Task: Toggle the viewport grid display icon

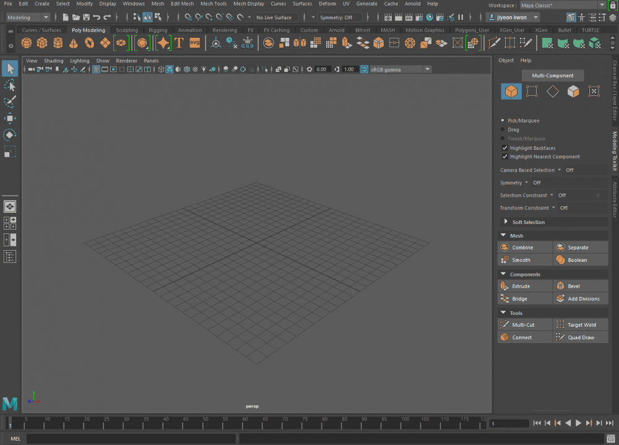Action: tap(96, 69)
